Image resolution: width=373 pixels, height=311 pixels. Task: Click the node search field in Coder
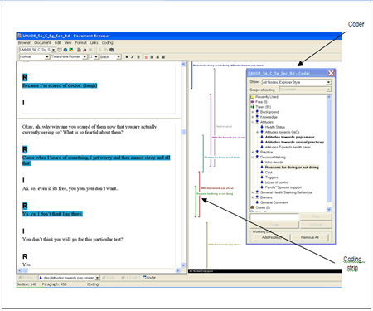[x=274, y=216]
